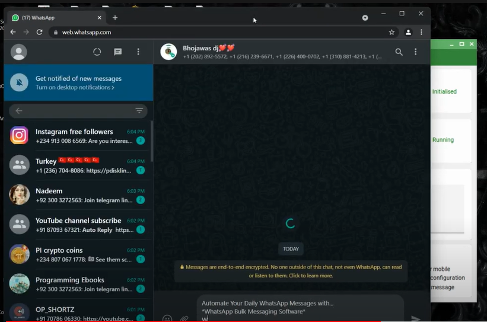
Task: Click Turn on desktop notifications link
Action: (75, 88)
